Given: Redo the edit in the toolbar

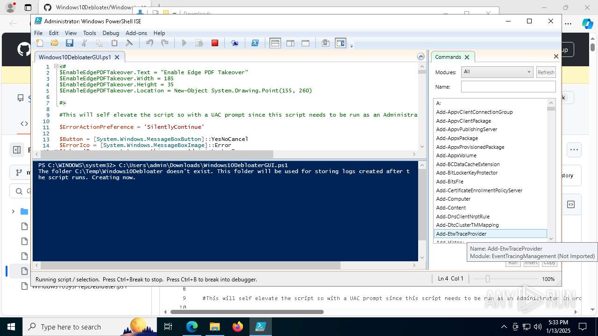Looking at the screenshot, I should click(164, 43).
